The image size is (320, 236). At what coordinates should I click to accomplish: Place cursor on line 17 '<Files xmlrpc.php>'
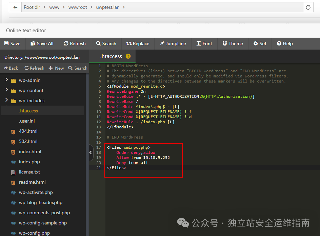128,147
